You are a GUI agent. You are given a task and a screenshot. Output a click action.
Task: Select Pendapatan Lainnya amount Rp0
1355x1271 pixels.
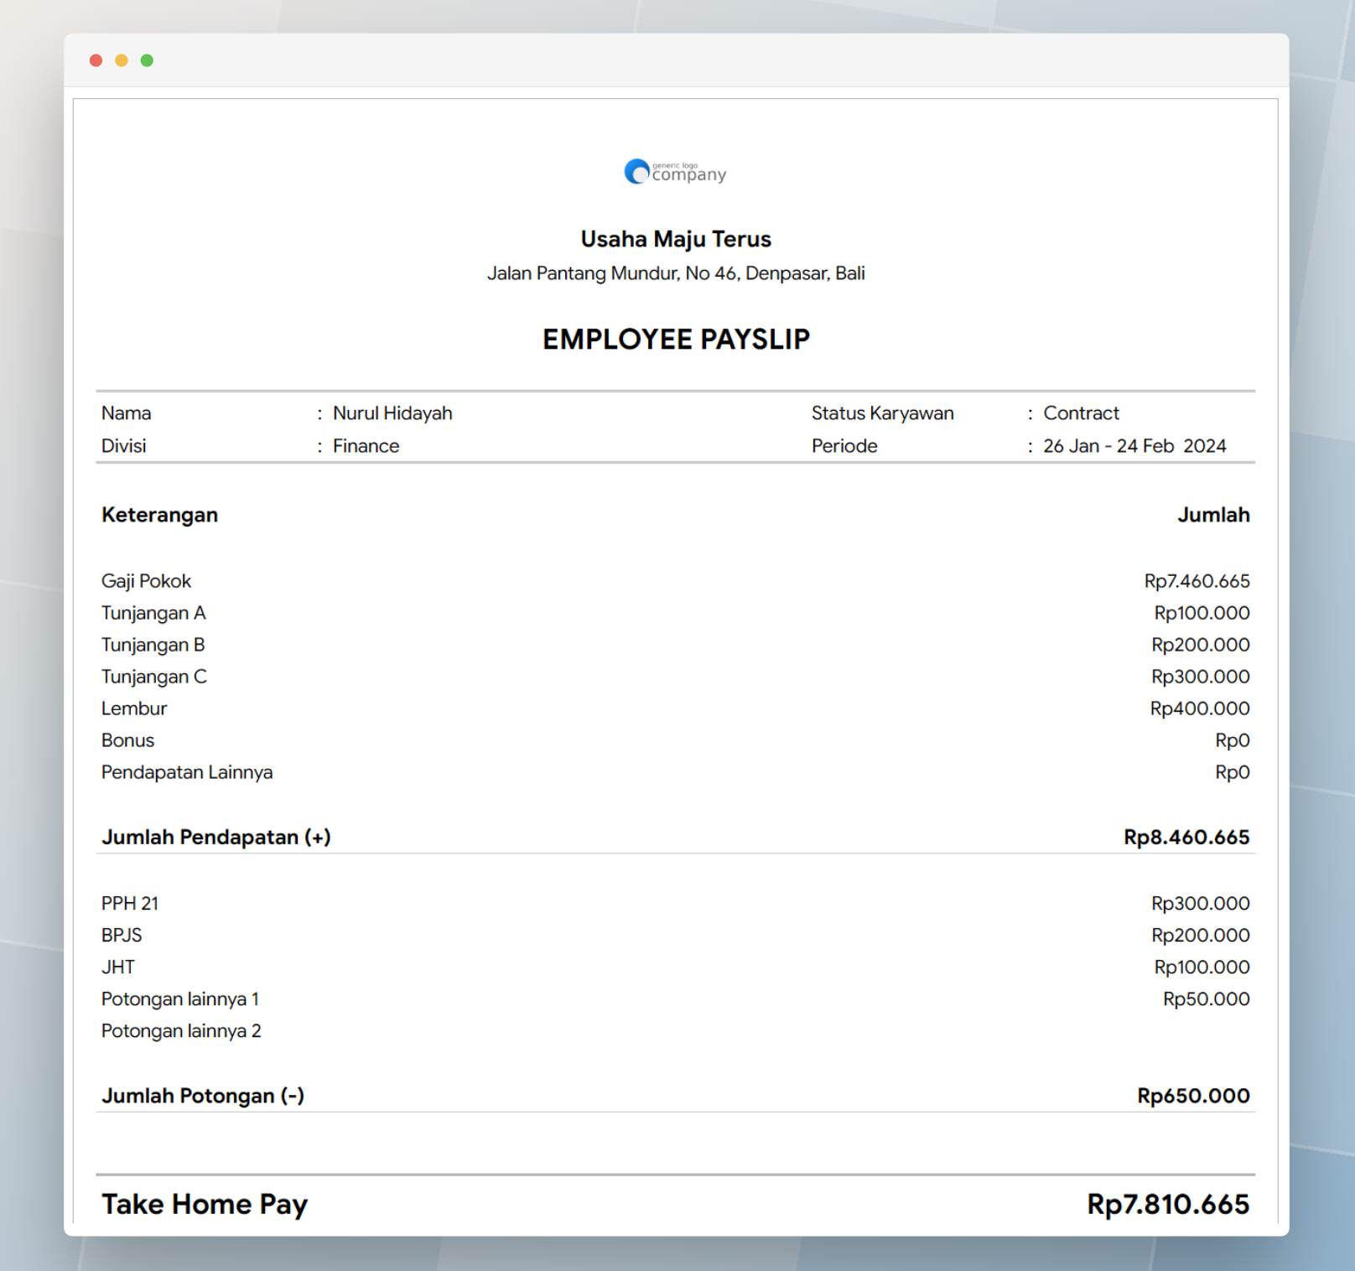click(1233, 772)
